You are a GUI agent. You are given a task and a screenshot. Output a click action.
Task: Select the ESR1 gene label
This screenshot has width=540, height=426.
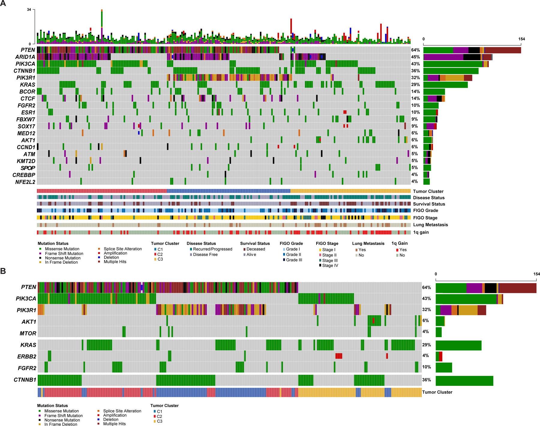pyautogui.click(x=28, y=112)
